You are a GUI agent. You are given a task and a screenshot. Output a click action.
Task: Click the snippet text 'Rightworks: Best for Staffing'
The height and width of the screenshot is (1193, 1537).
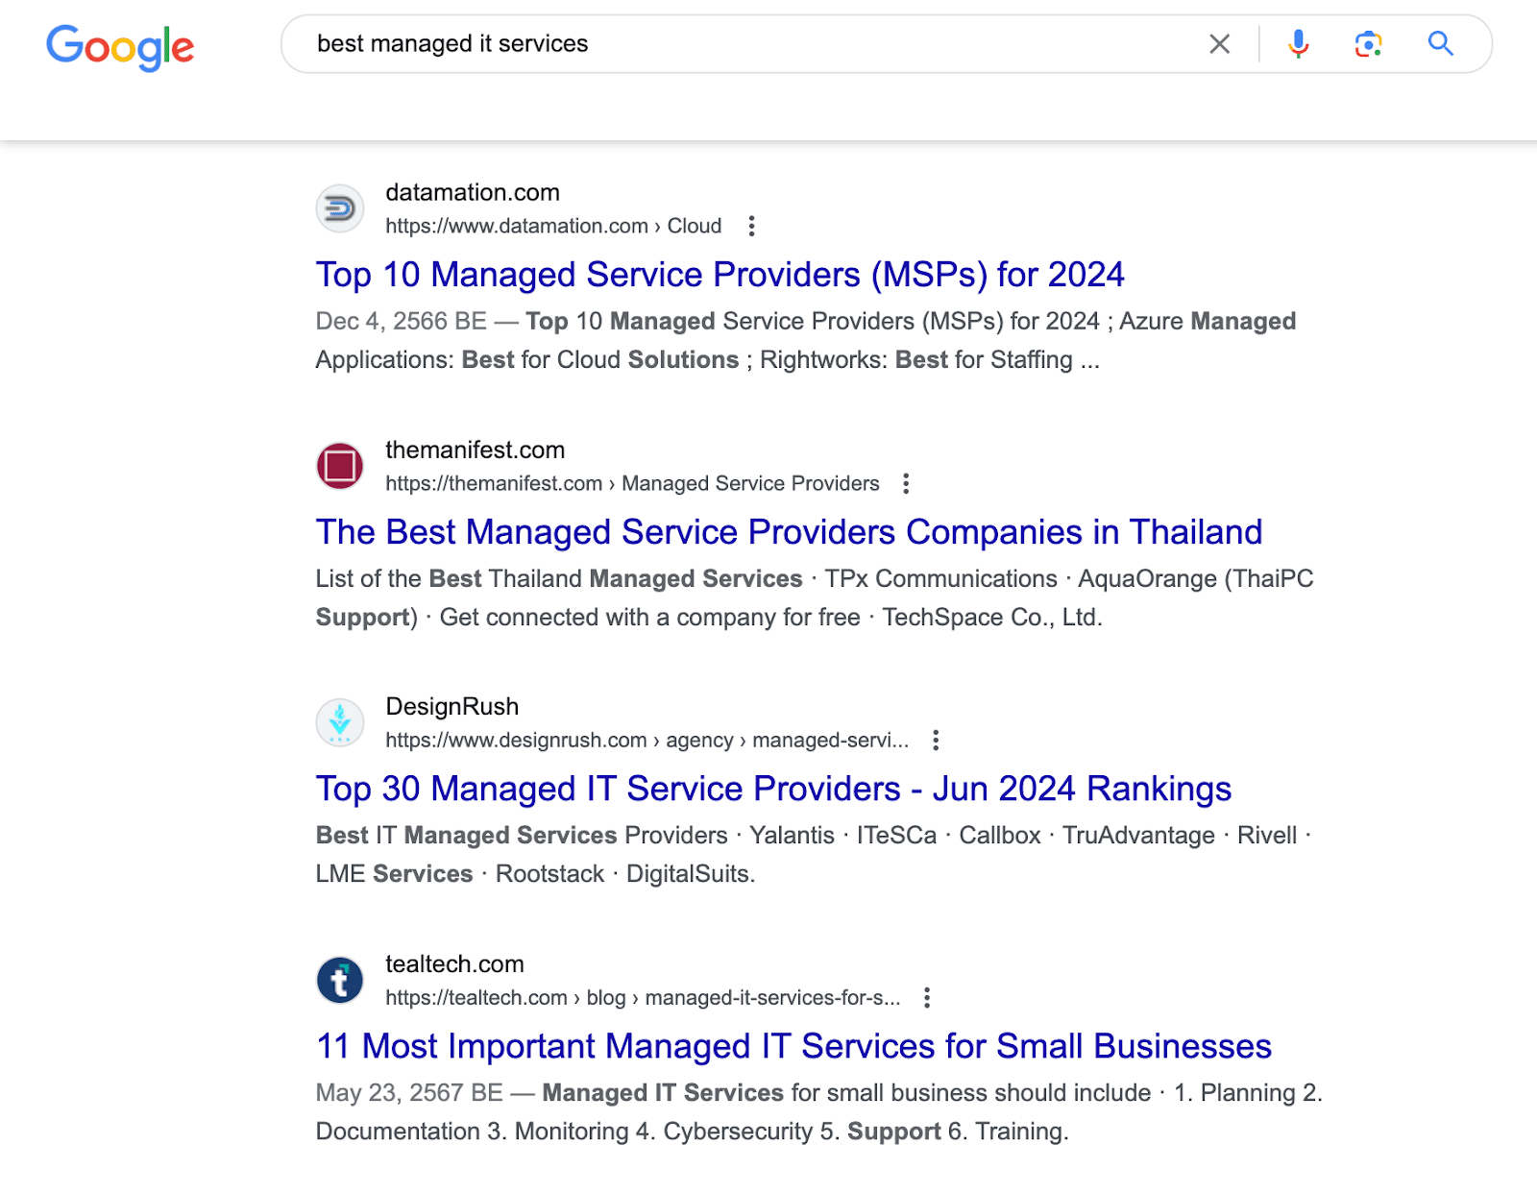tap(916, 359)
